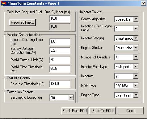Image resolution: width=147 pixels, height=119 pixels.
Task: Click the Injector Staging label
Action: pos(92,38)
